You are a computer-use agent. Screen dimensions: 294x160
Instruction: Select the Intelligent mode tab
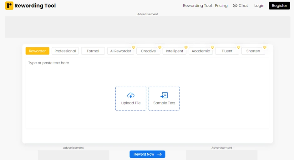175,51
